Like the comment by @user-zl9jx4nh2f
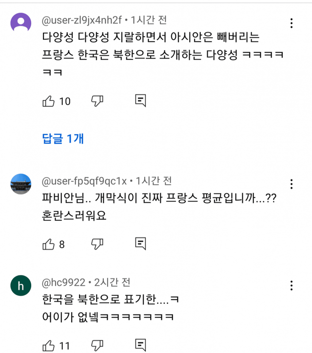The width and height of the screenshot is (312, 353). [49, 101]
